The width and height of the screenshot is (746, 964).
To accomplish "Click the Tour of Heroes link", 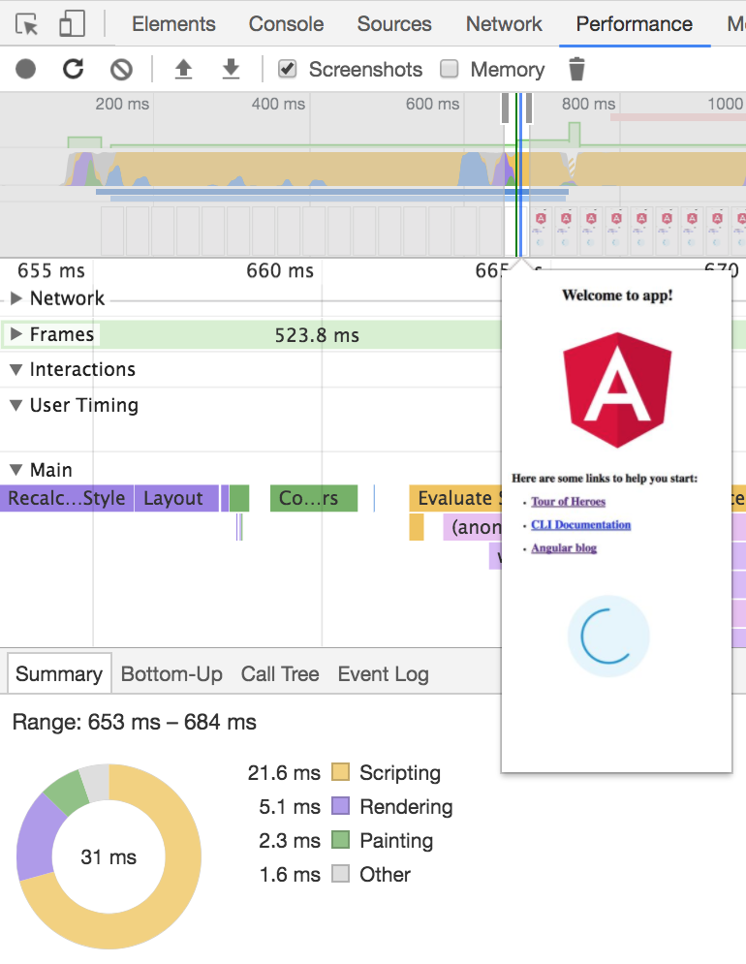I will [569, 502].
